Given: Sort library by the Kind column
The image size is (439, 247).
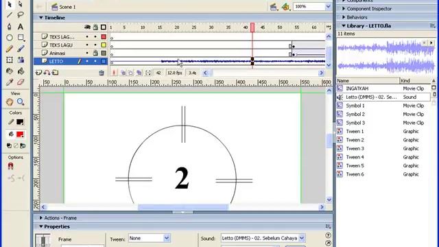Looking at the screenshot, I should tap(416, 81).
